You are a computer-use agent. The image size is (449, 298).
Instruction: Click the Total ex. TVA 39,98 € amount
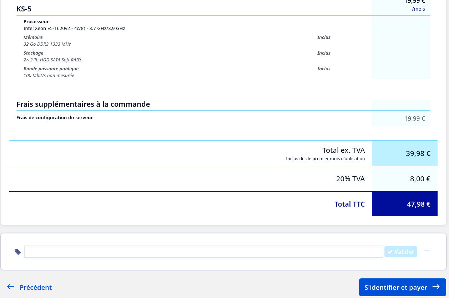(x=418, y=153)
